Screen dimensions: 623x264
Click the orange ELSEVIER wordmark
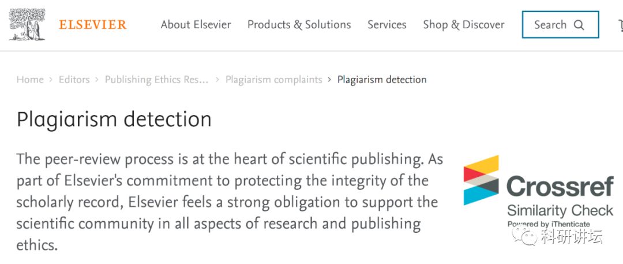92,25
